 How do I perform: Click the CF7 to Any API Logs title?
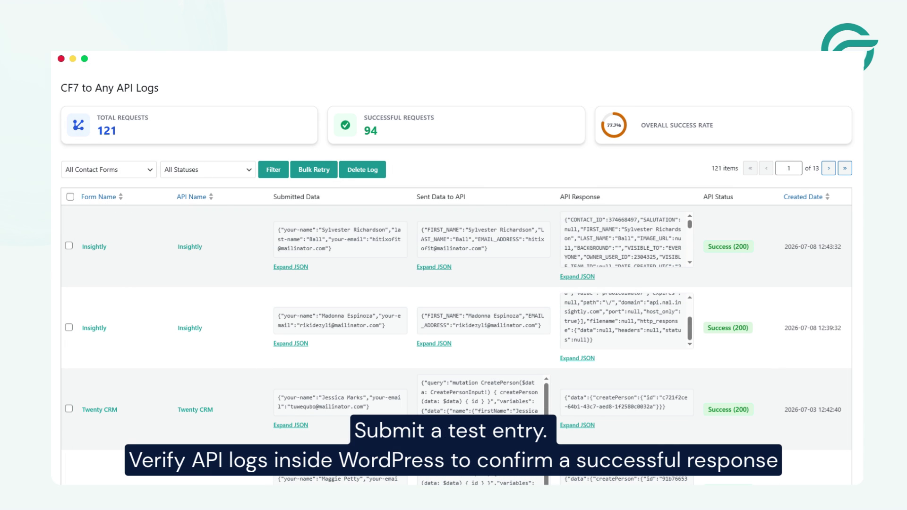(x=110, y=88)
